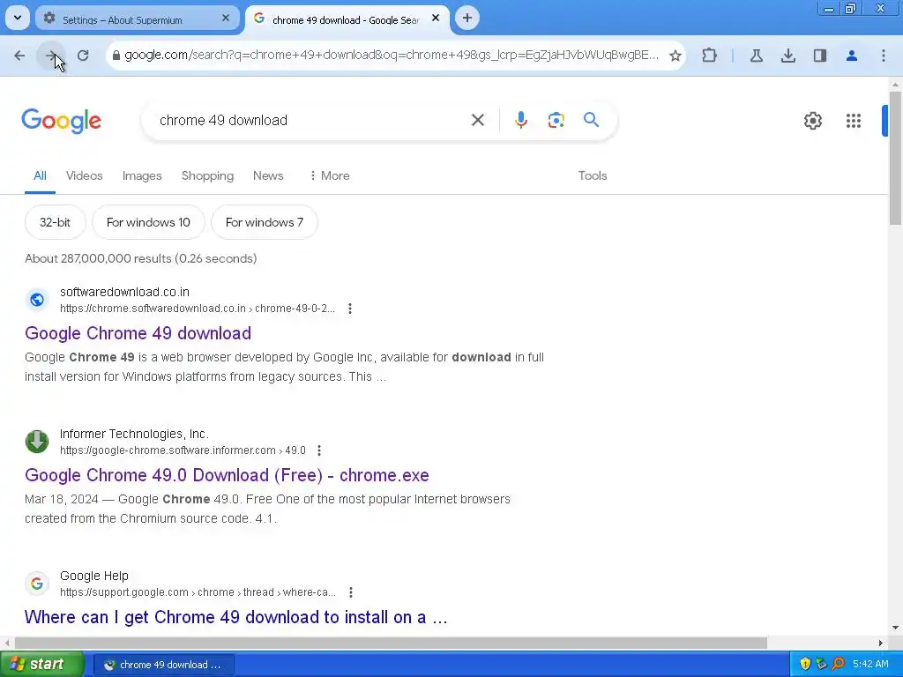Start voice search with the microphone

(520, 120)
